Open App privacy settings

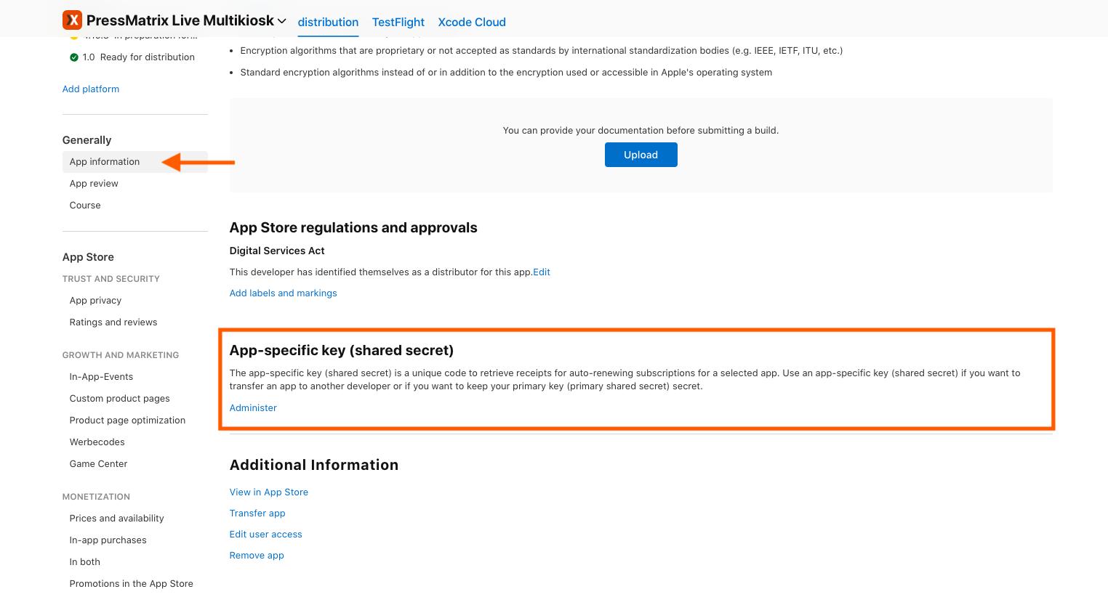coord(95,301)
